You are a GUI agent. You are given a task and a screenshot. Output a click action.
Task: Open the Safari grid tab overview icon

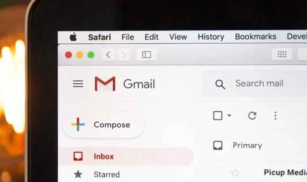(x=282, y=54)
